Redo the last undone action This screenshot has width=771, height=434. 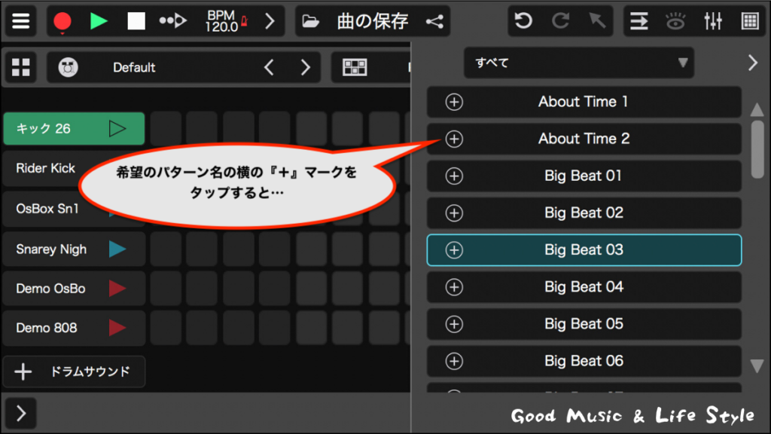[560, 21]
